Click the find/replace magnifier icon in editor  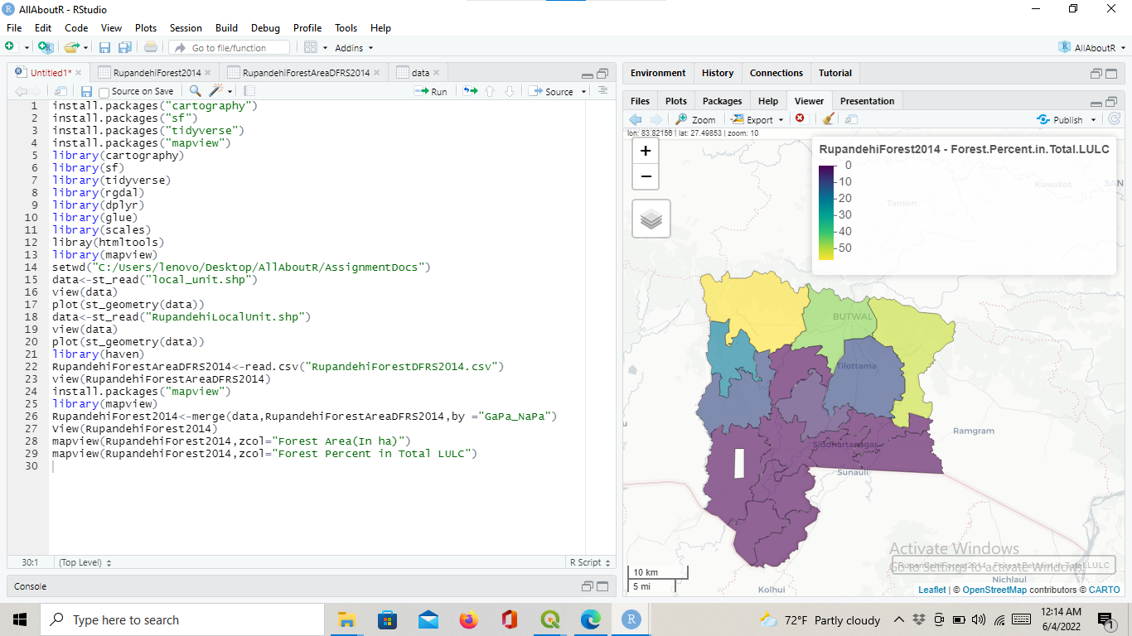coord(195,91)
